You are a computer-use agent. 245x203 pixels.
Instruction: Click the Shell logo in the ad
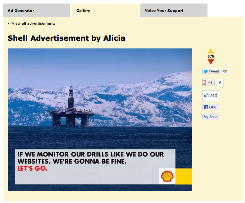[x=167, y=176]
